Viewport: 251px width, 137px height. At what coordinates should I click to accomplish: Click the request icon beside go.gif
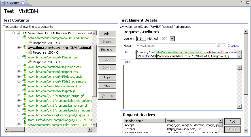tap(24, 96)
